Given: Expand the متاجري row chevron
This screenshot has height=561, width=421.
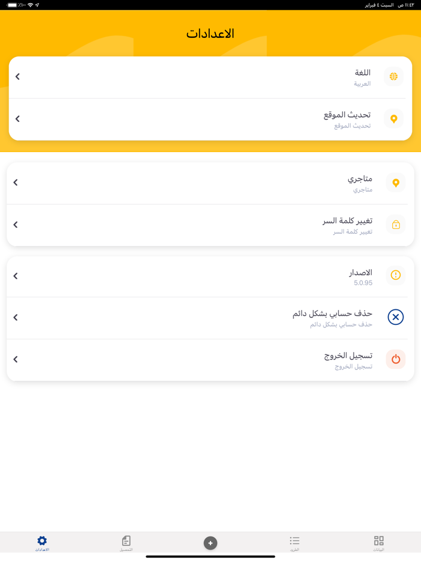Looking at the screenshot, I should [16, 183].
